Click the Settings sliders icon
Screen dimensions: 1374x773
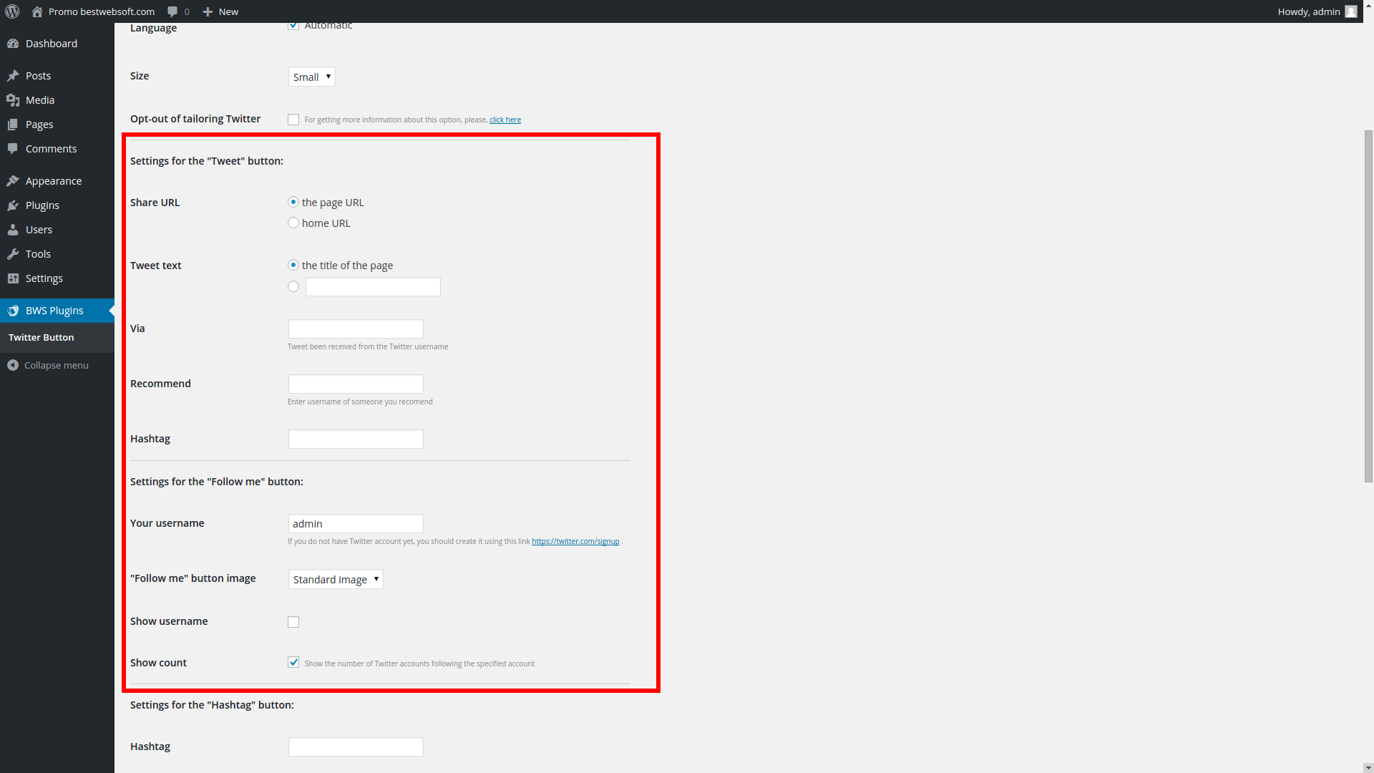tap(13, 278)
